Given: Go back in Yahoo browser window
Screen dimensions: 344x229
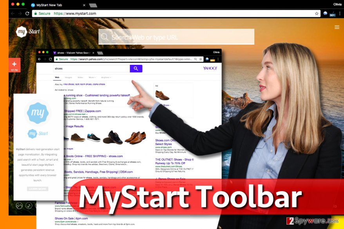Looking at the screenshot, I should coord(40,59).
